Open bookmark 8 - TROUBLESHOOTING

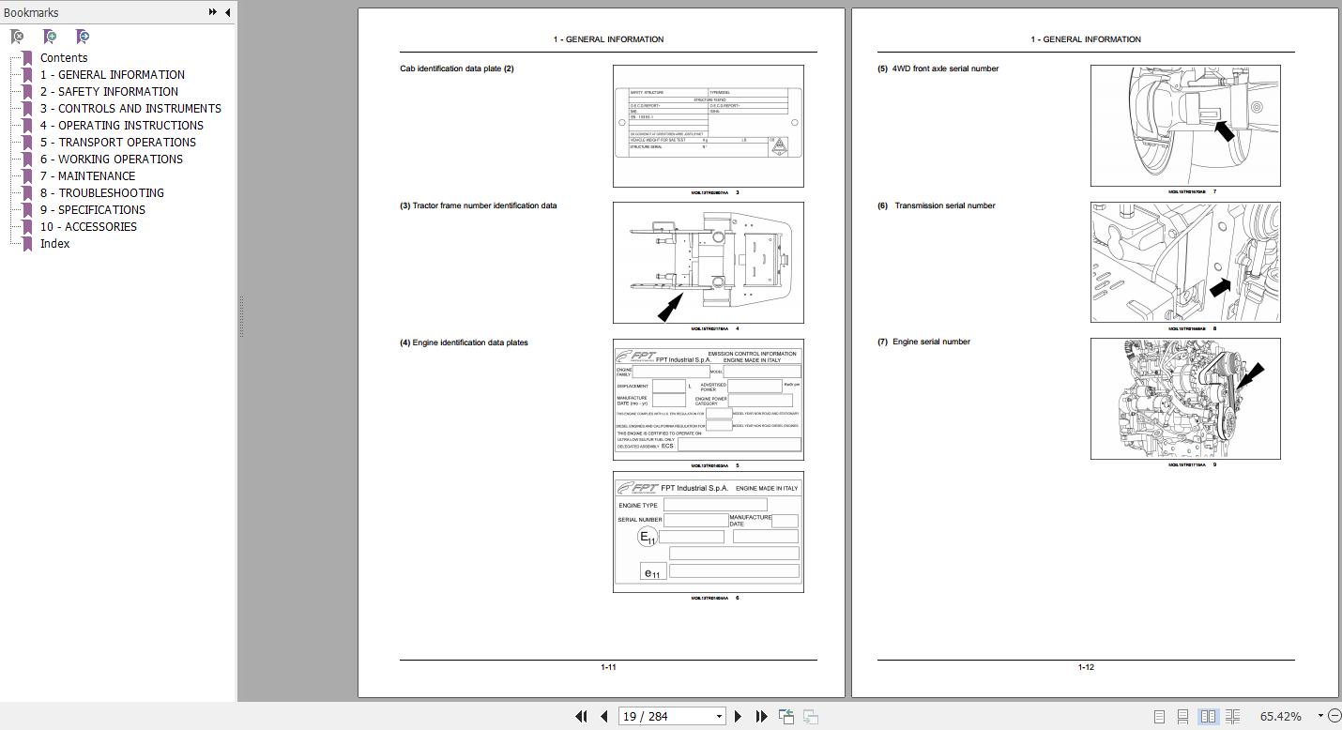click(x=102, y=192)
